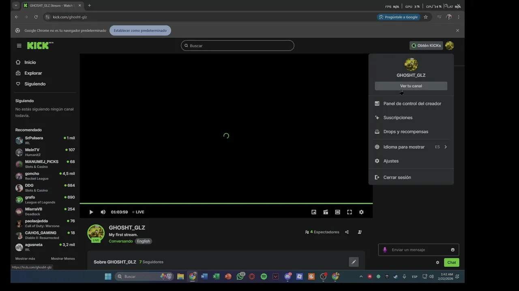Expand Idioma para mostrar language submenu
Image resolution: width=519 pixels, height=291 pixels.
(411, 147)
